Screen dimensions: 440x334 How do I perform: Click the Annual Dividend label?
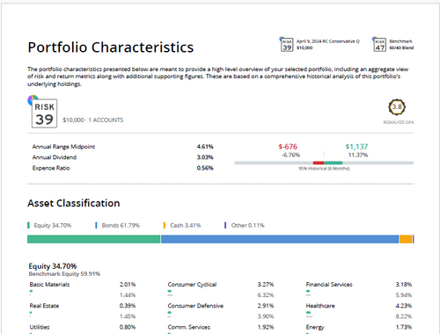(x=55, y=157)
